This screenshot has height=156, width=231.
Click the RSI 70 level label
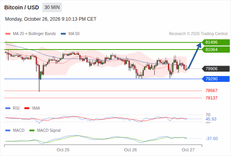(x=208, y=115)
